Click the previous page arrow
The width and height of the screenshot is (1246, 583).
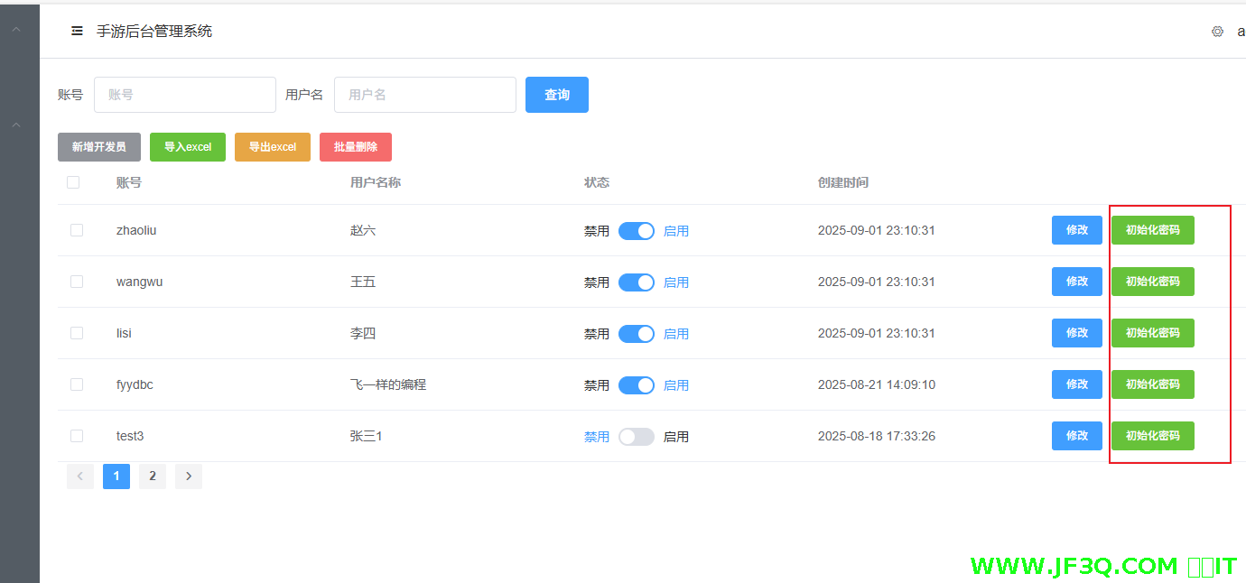(x=79, y=477)
